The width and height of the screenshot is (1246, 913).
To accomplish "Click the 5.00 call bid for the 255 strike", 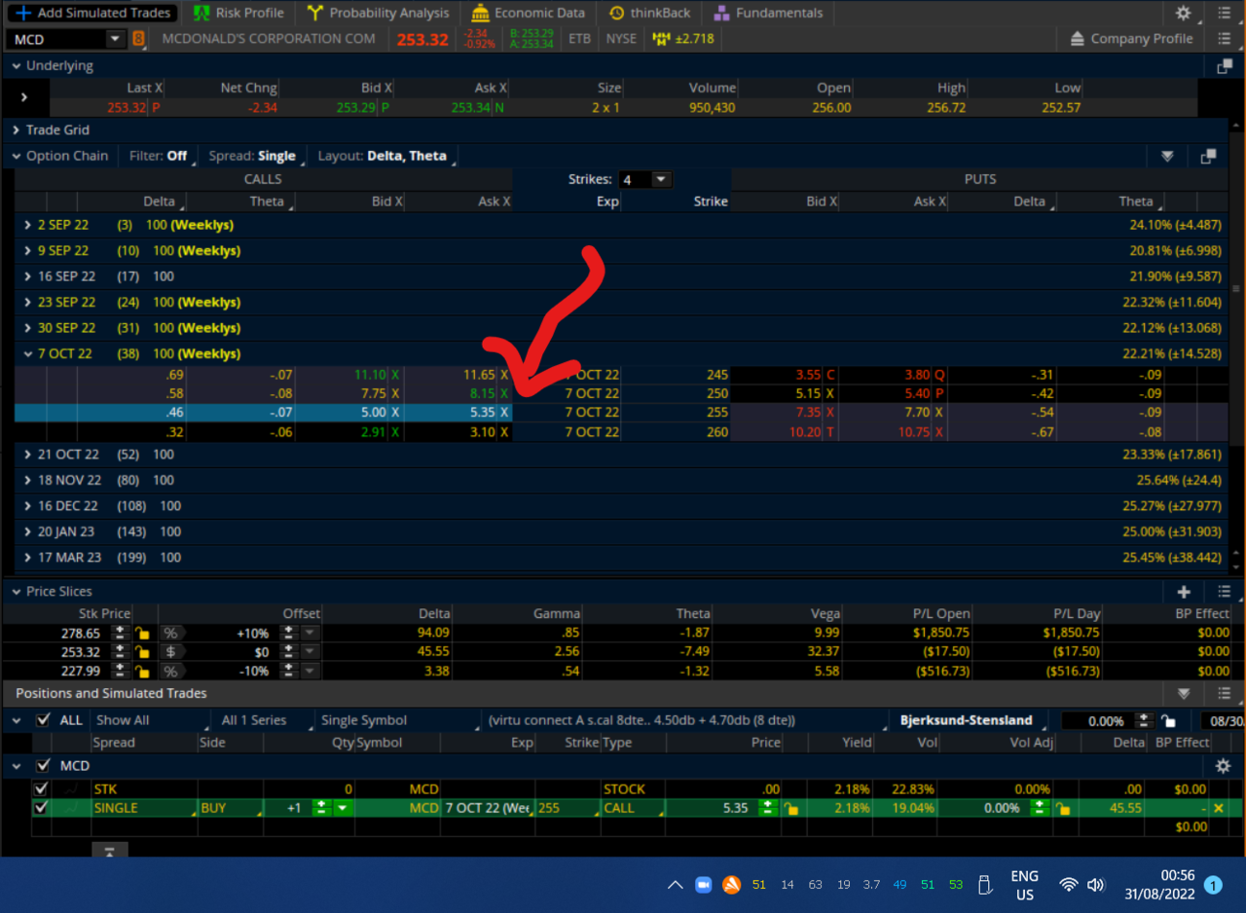I will click(x=372, y=412).
